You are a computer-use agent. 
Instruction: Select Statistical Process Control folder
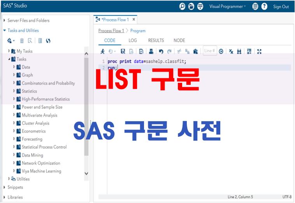(44, 147)
